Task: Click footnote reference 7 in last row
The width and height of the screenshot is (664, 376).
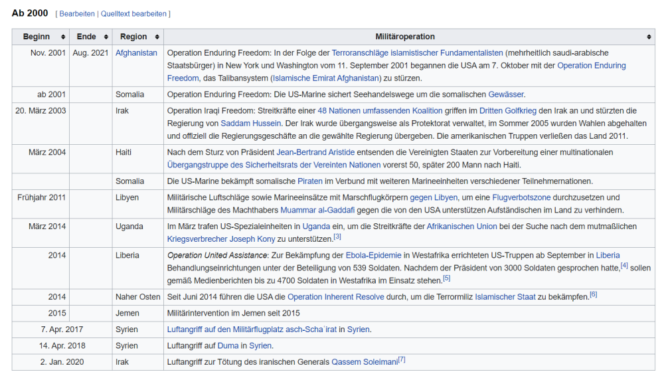Action: 401,360
